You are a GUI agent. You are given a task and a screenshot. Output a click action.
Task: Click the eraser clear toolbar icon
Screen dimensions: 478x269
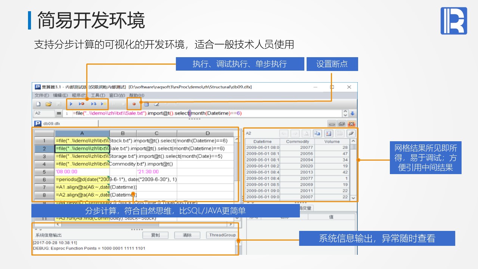point(156,104)
